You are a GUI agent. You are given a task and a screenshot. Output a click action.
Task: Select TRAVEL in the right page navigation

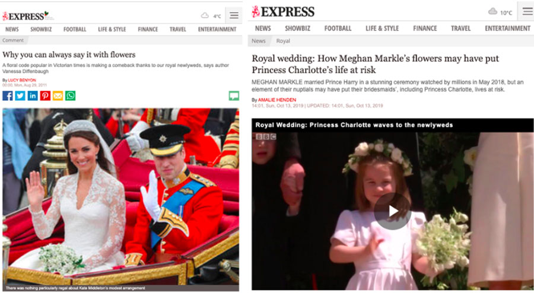coord(460,28)
